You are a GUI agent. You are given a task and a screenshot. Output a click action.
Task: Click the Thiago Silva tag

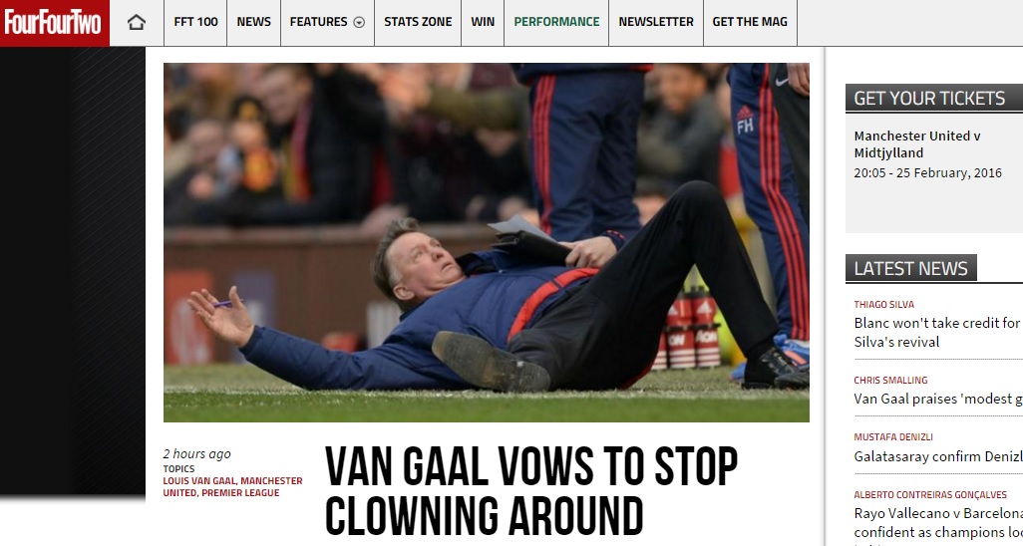tap(884, 304)
